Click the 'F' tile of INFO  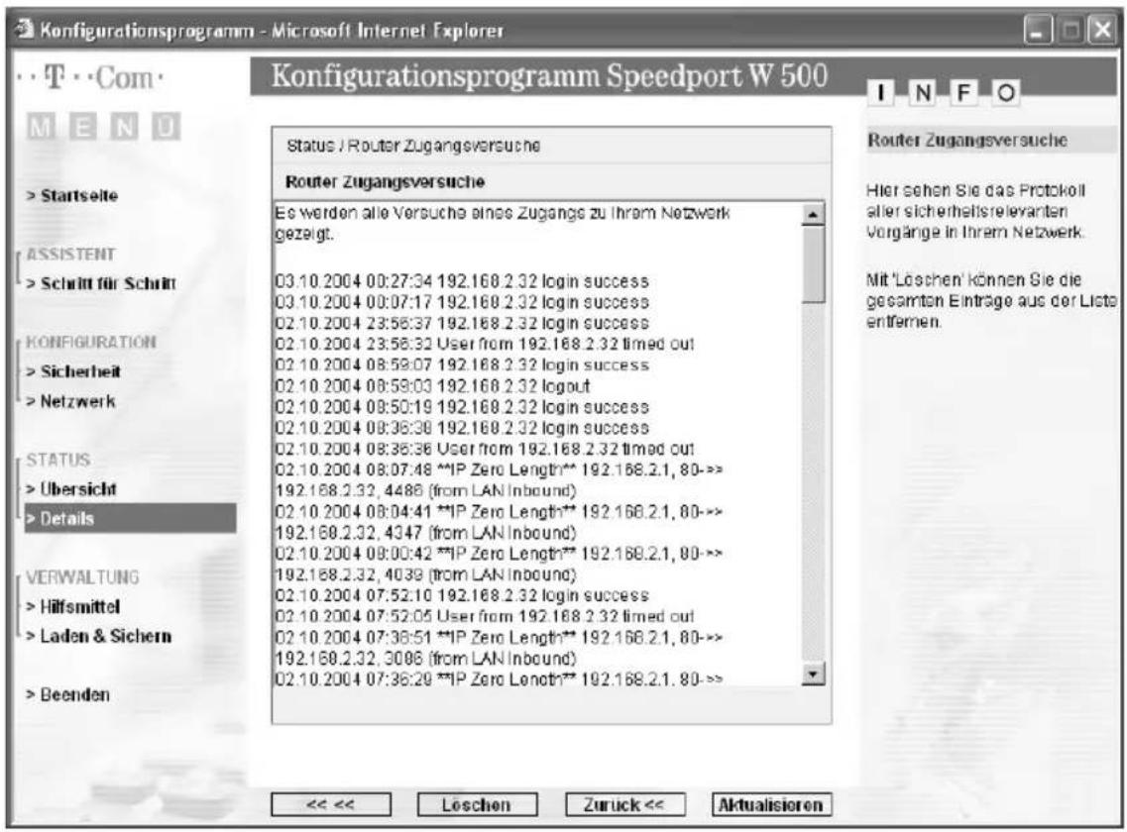coord(963,92)
